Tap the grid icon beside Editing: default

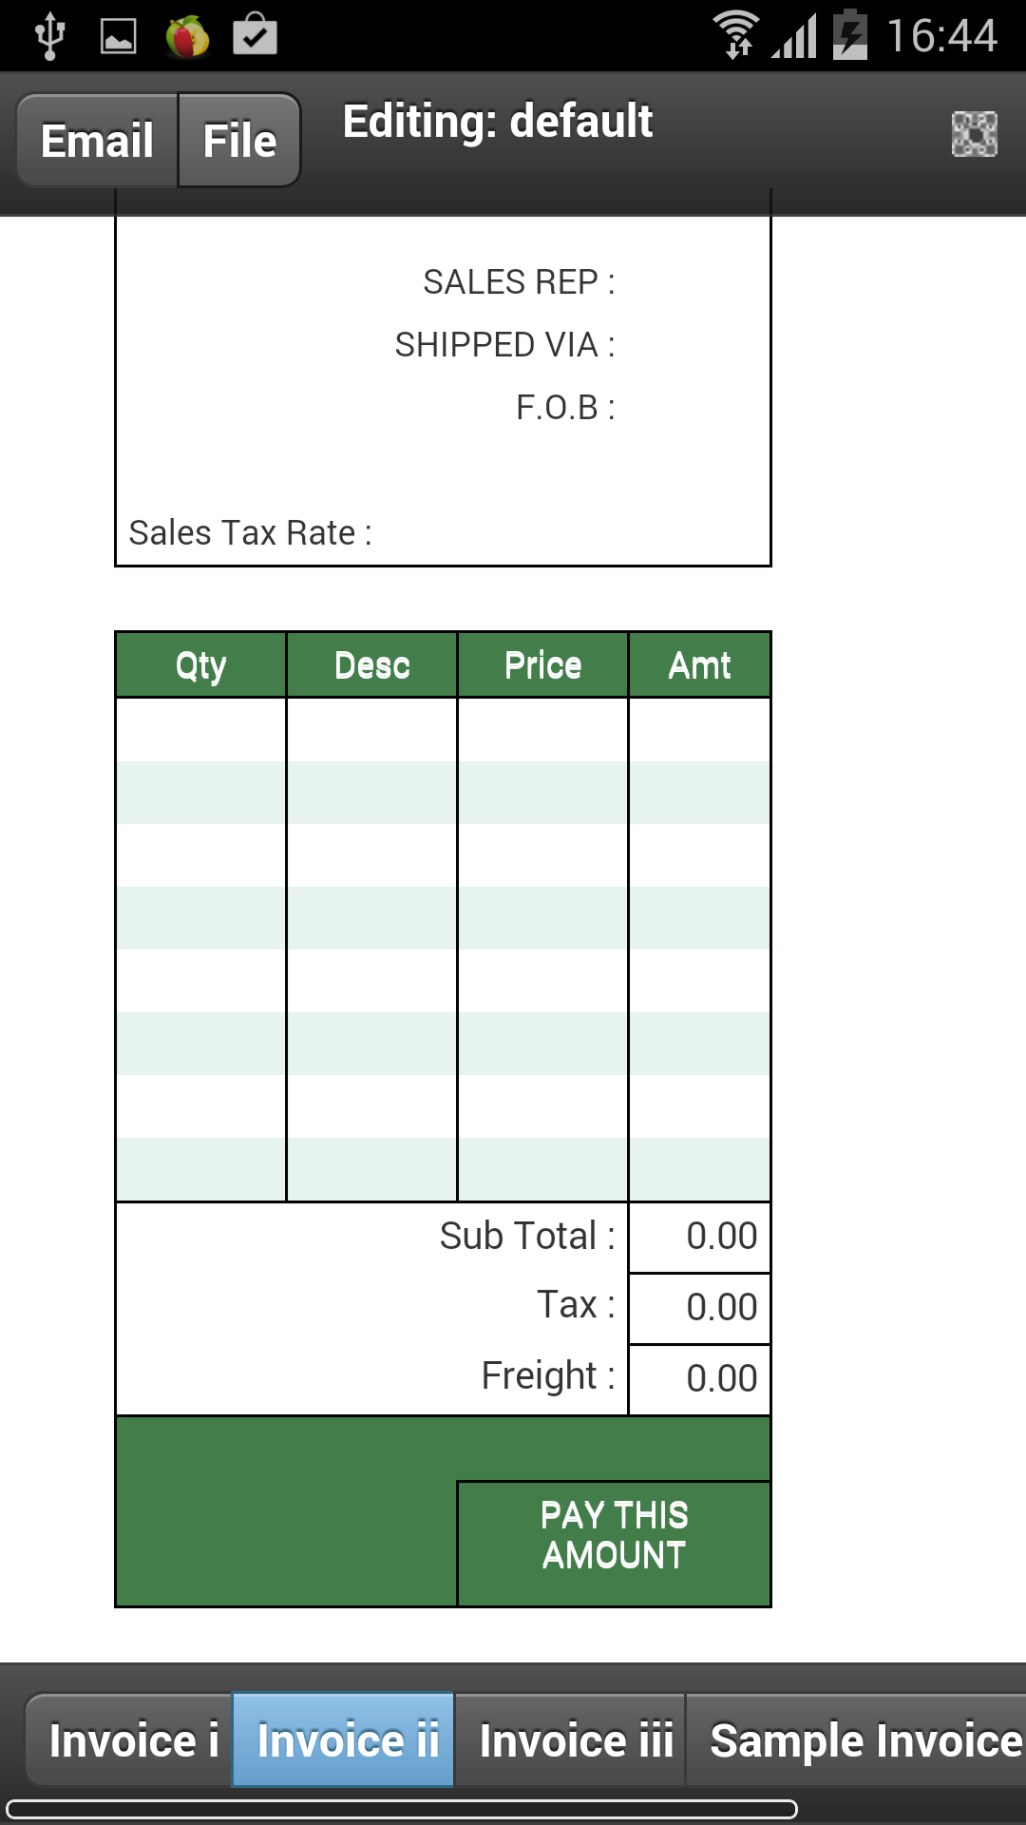(x=974, y=134)
